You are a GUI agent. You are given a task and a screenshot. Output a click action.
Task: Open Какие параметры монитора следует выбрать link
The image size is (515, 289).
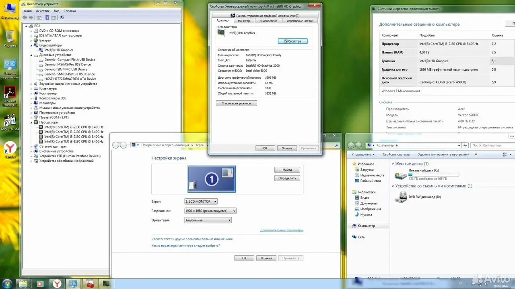(x=185, y=246)
